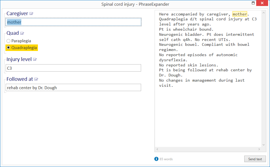Click the blue info icon near word count

point(156,159)
